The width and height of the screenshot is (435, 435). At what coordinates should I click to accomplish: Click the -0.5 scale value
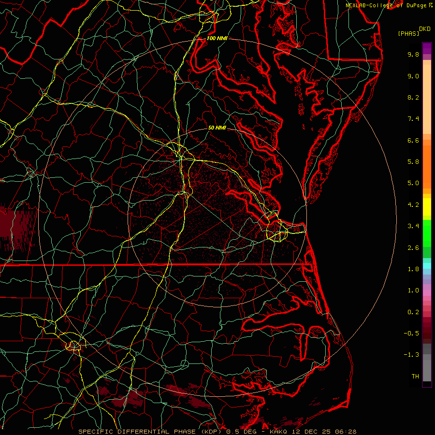pyautogui.click(x=411, y=333)
